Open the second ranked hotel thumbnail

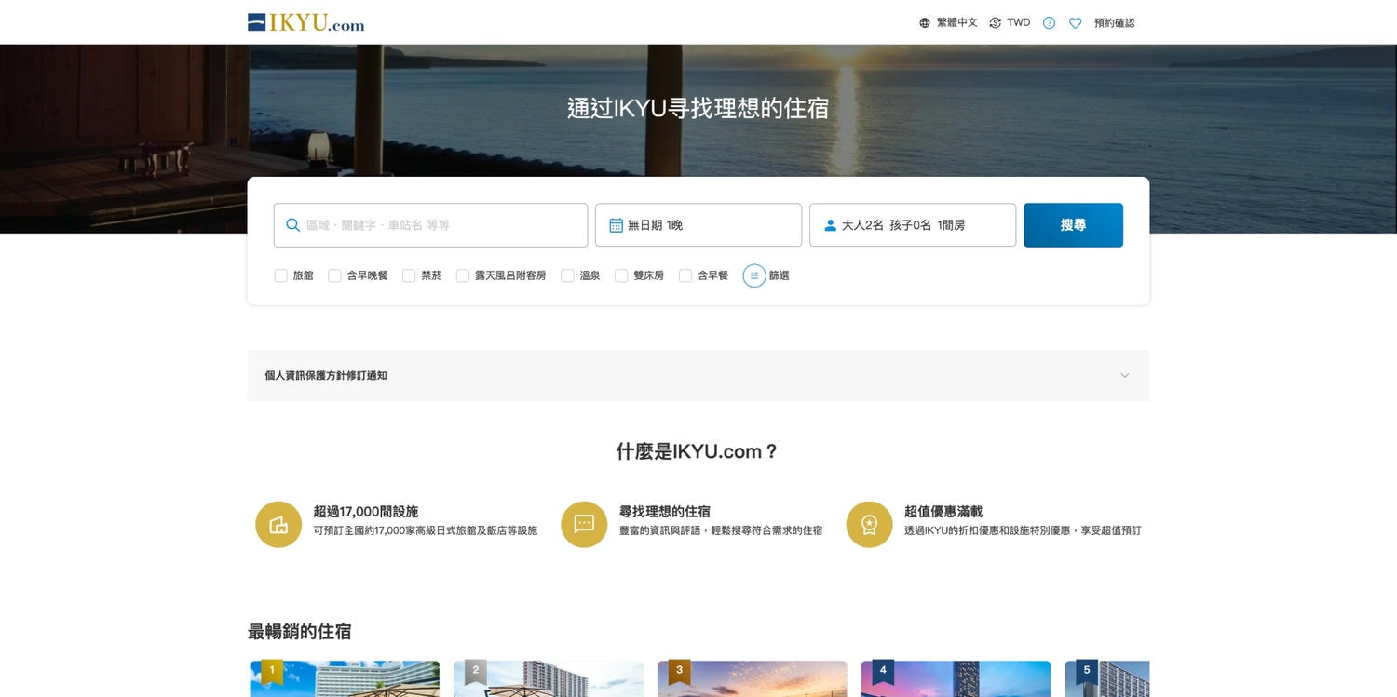click(x=549, y=678)
